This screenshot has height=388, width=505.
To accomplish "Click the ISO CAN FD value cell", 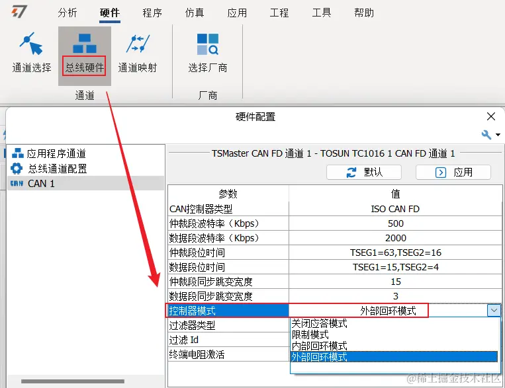I will (x=396, y=209).
